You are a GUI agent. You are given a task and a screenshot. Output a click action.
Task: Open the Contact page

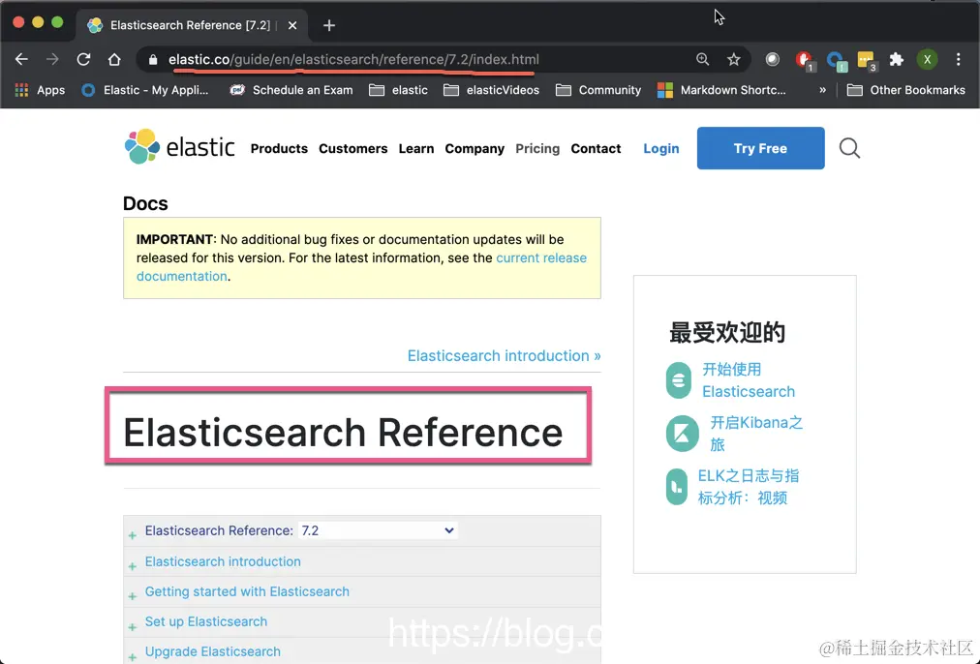(x=596, y=149)
